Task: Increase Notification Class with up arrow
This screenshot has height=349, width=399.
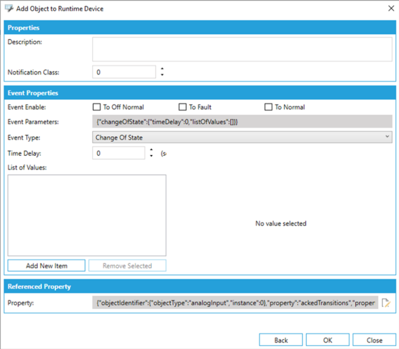Action: (162, 69)
